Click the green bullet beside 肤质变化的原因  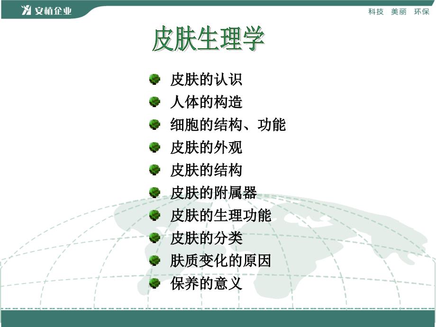[154, 261]
